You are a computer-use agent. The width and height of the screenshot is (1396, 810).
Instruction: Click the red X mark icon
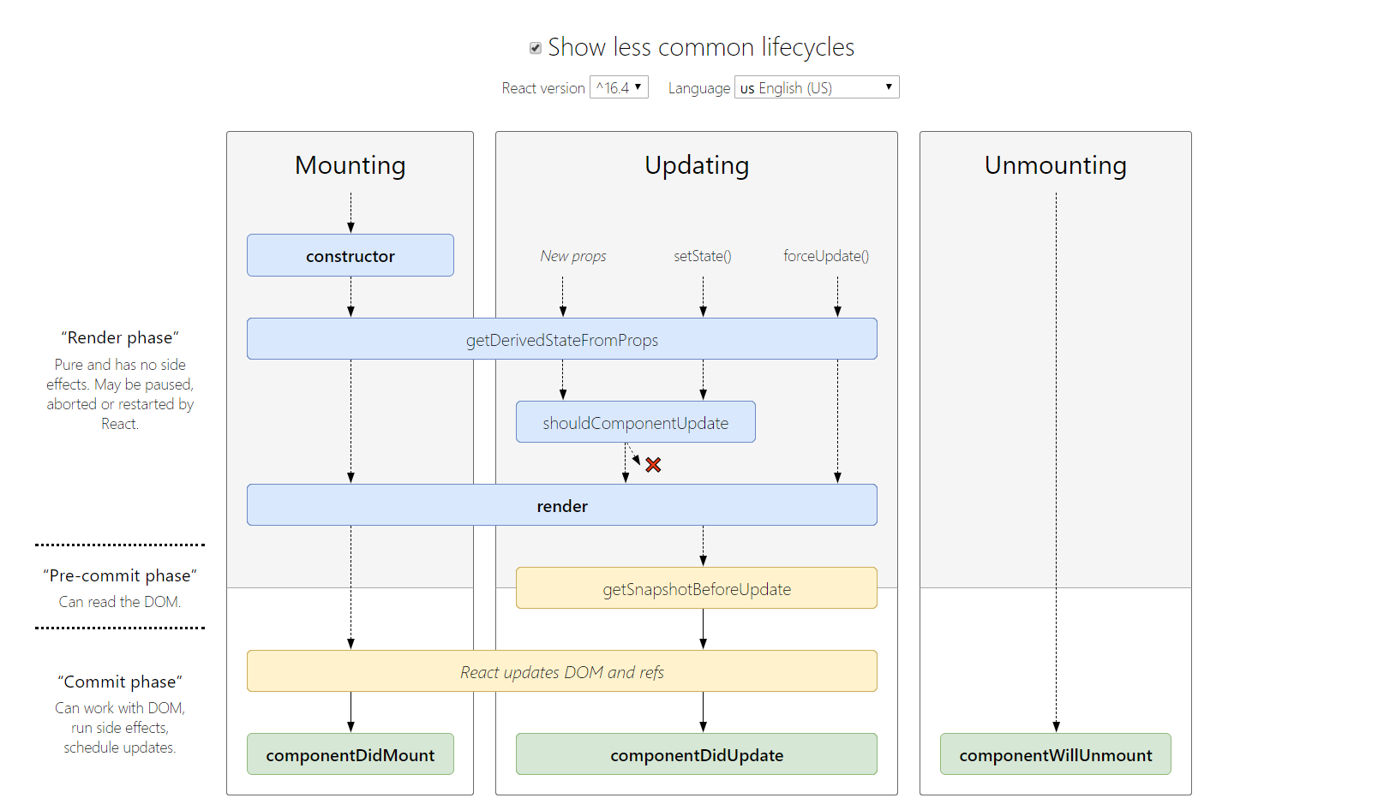point(653,465)
